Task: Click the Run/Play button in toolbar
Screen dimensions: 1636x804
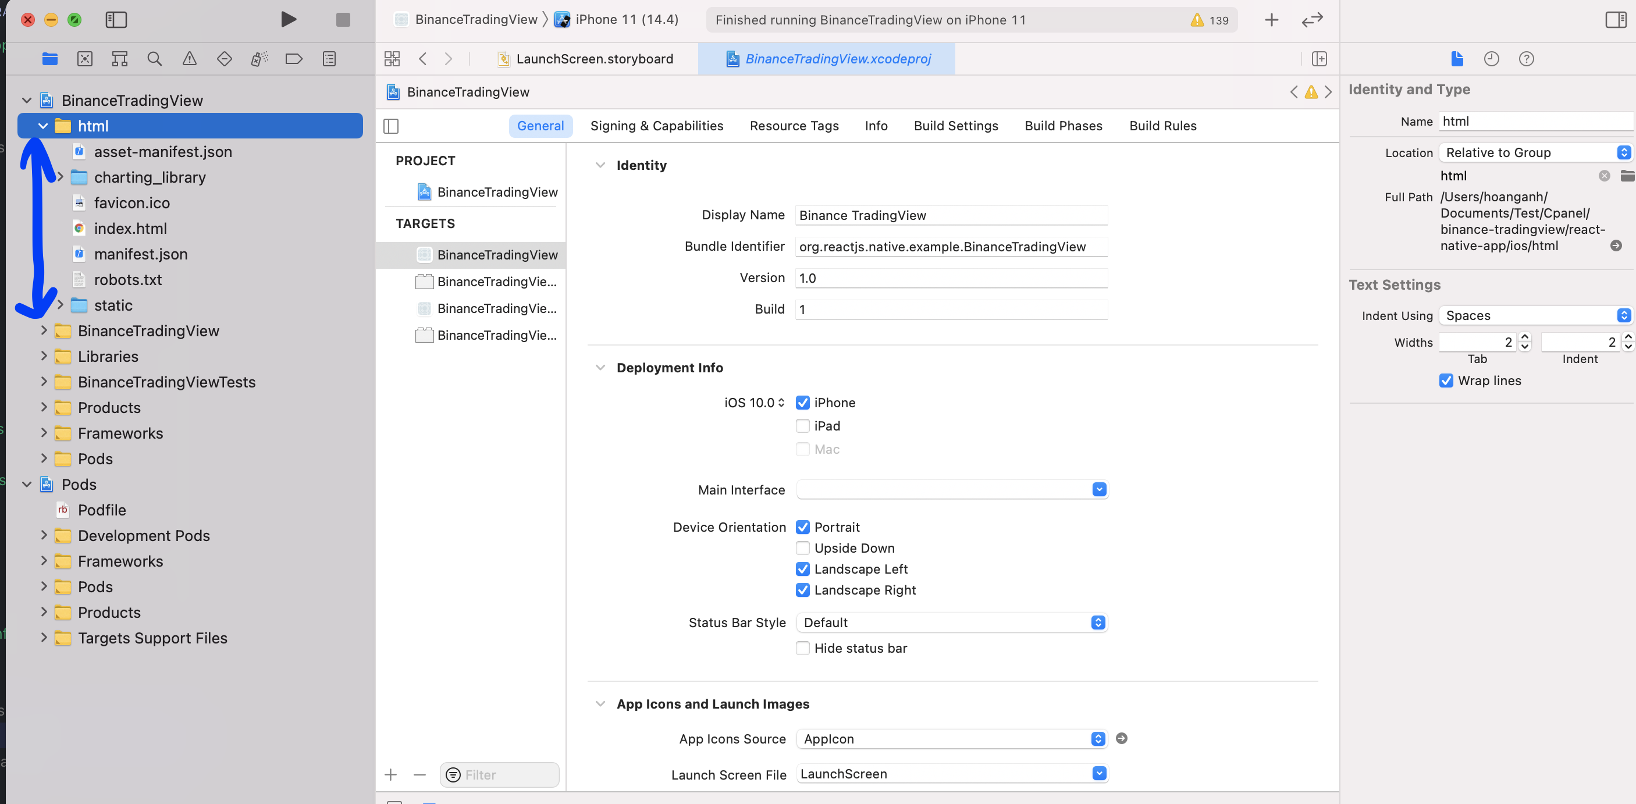Action: pyautogui.click(x=289, y=19)
